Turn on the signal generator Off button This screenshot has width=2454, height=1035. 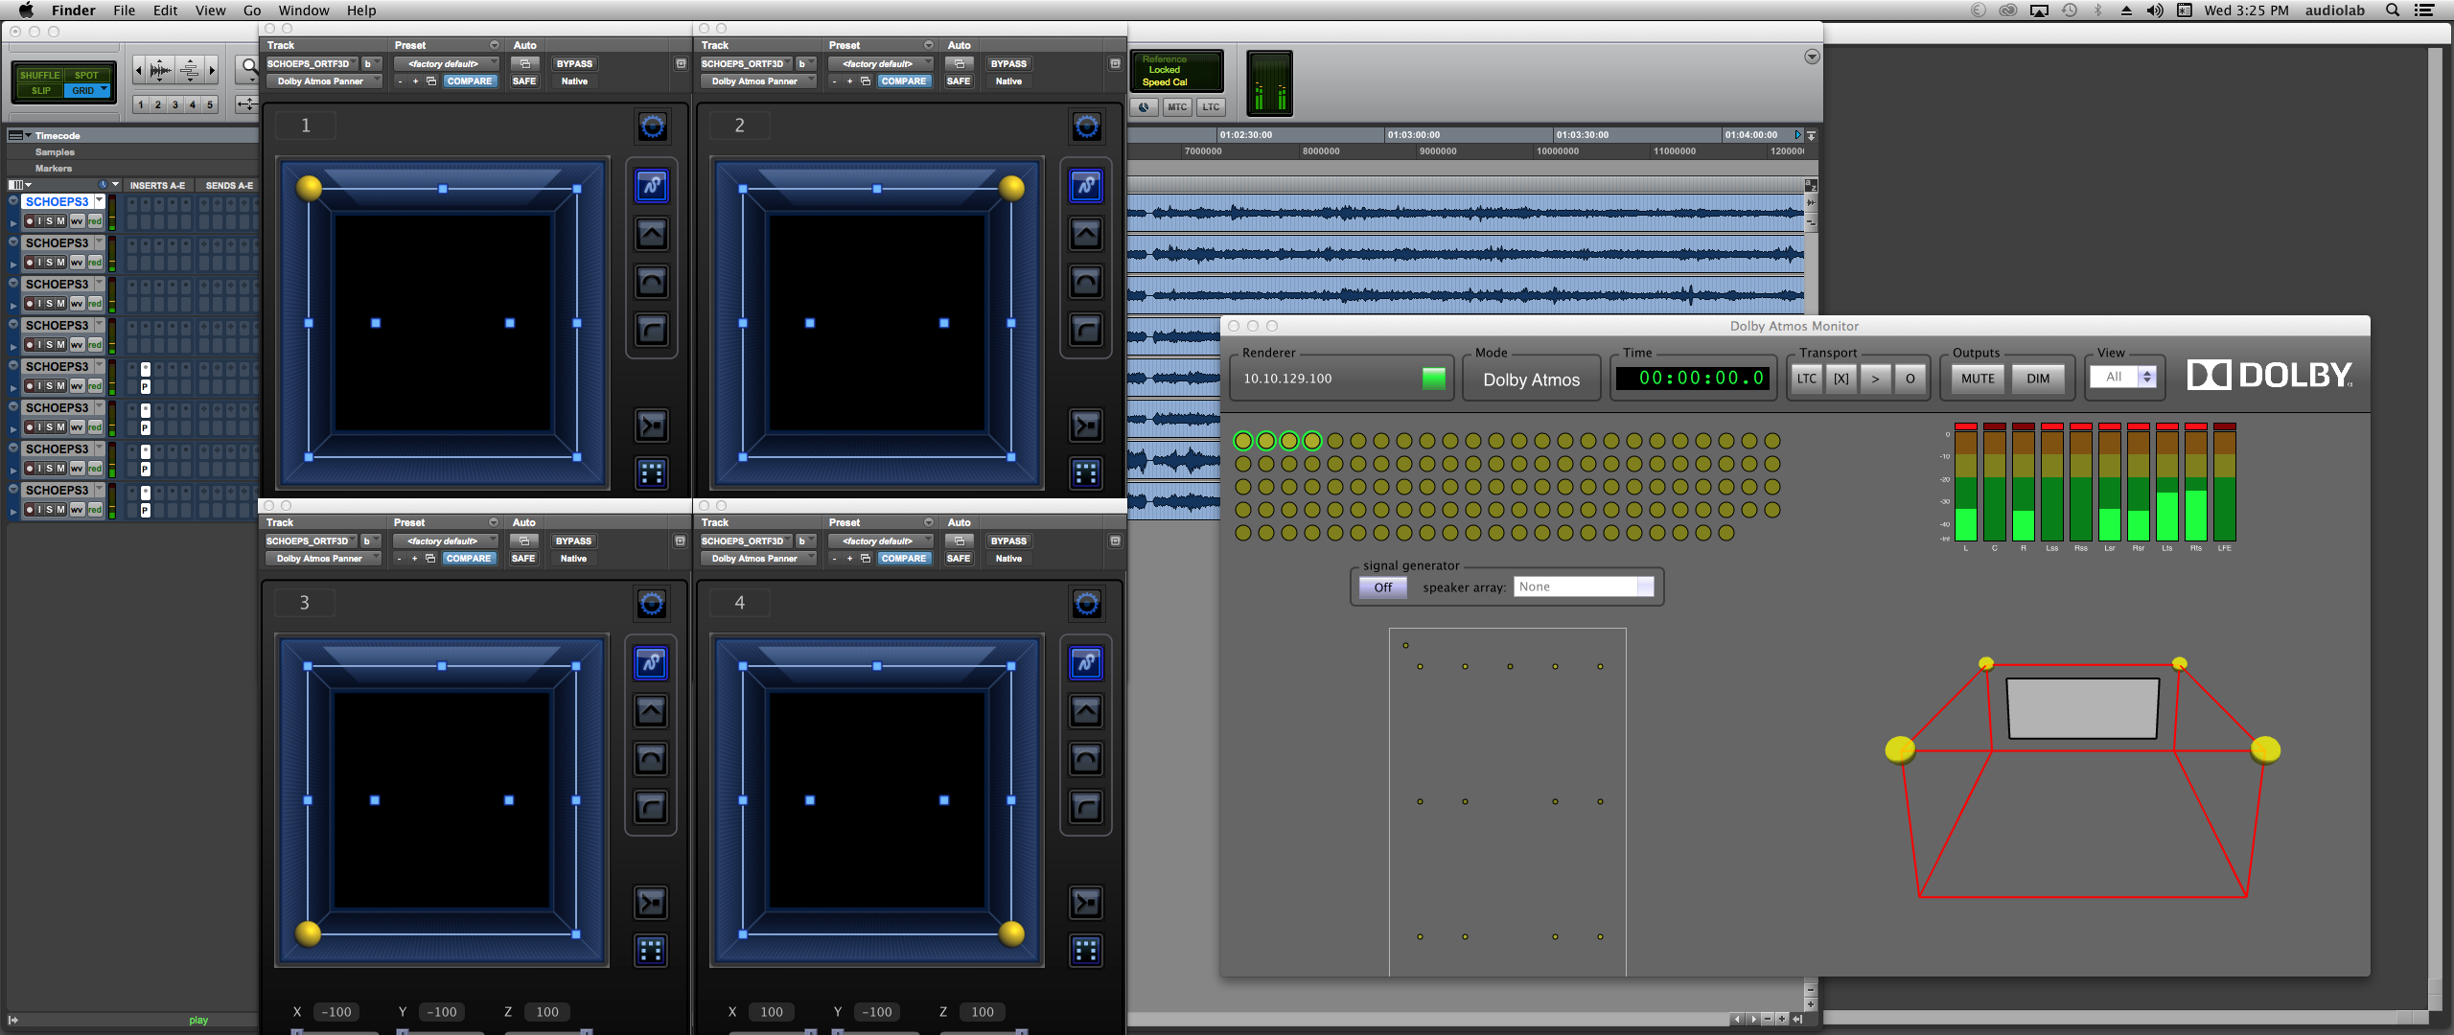(x=1382, y=587)
